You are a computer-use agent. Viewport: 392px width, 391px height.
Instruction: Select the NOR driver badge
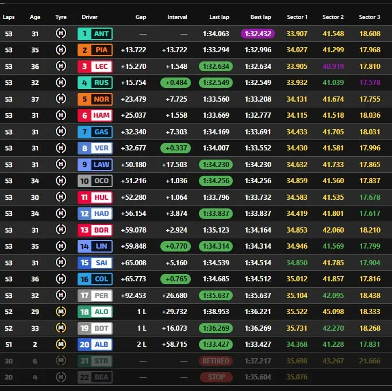pos(95,99)
